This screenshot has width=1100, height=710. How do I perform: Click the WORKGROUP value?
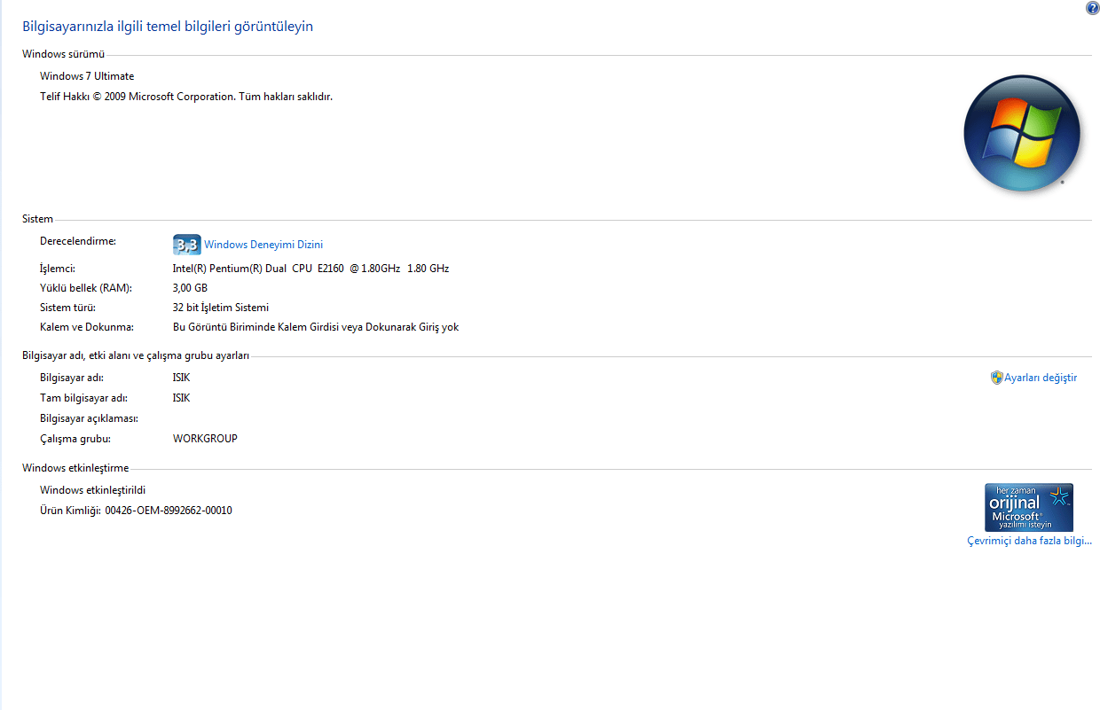(x=205, y=439)
